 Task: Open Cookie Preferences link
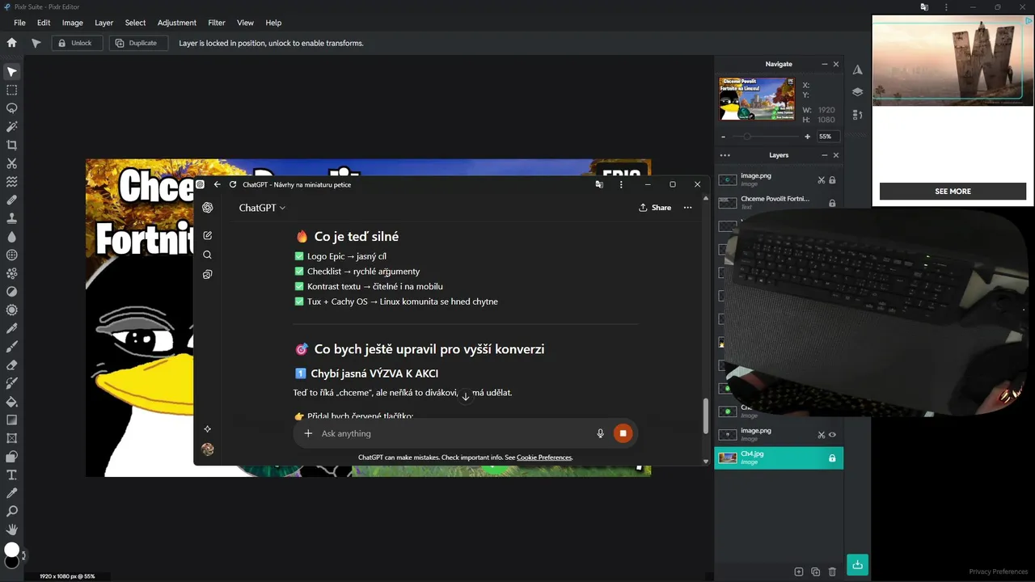pos(544,458)
